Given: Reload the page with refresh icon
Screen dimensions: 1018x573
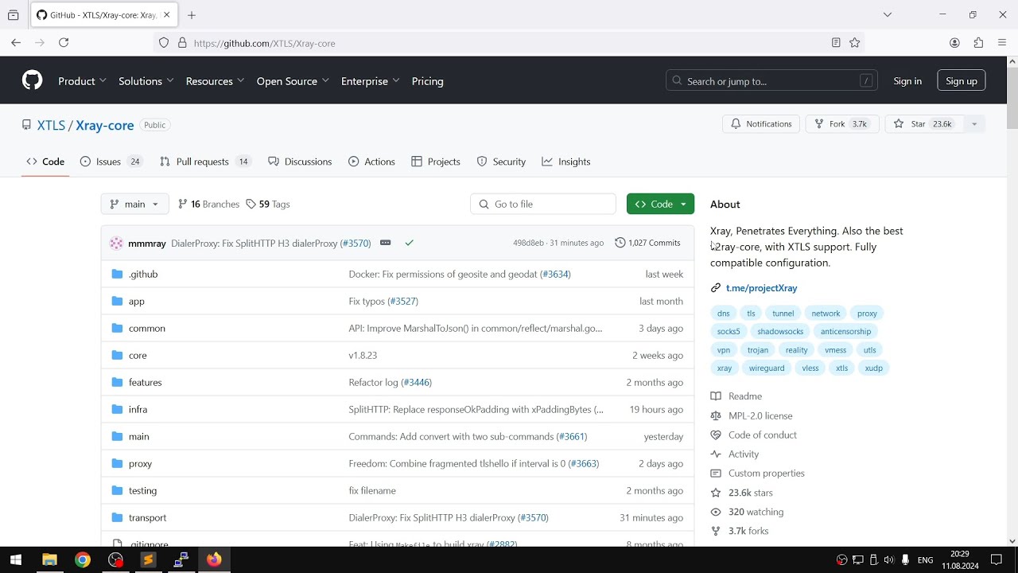Looking at the screenshot, I should (x=64, y=43).
